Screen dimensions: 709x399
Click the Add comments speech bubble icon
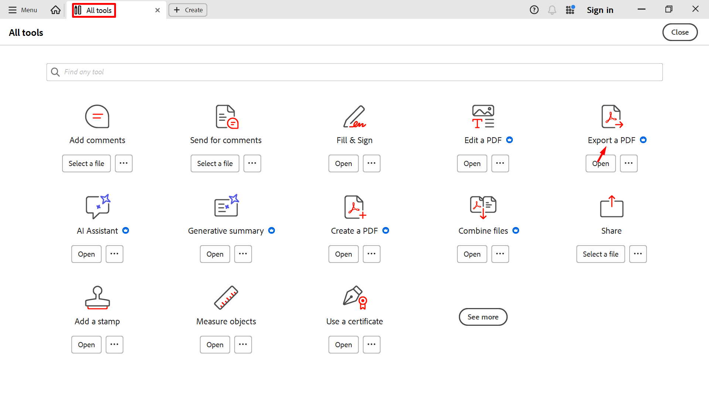coord(97,116)
